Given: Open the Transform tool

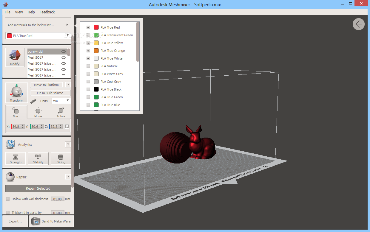Looking at the screenshot, I should (x=16, y=93).
